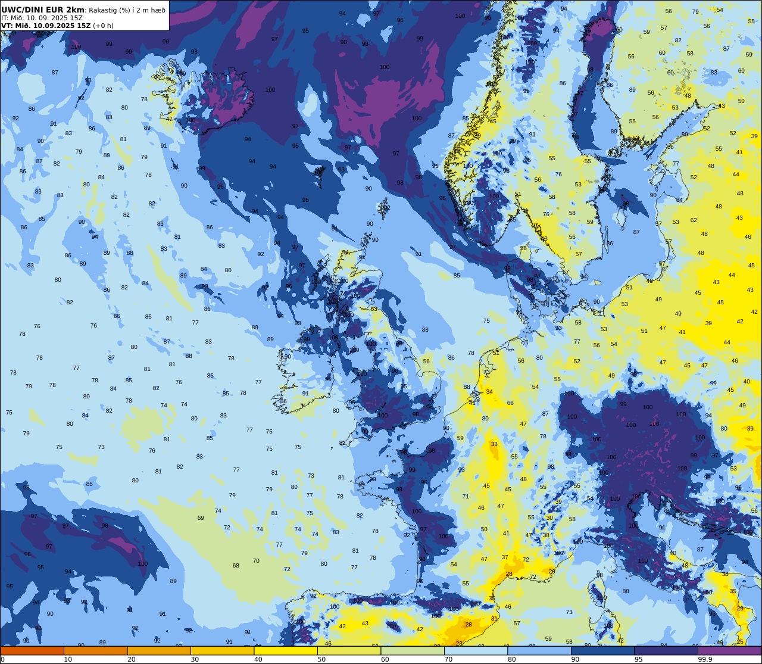
Task: Click the "Rakastig (%) í 2 m hæð" parameter text
Action: [127, 10]
